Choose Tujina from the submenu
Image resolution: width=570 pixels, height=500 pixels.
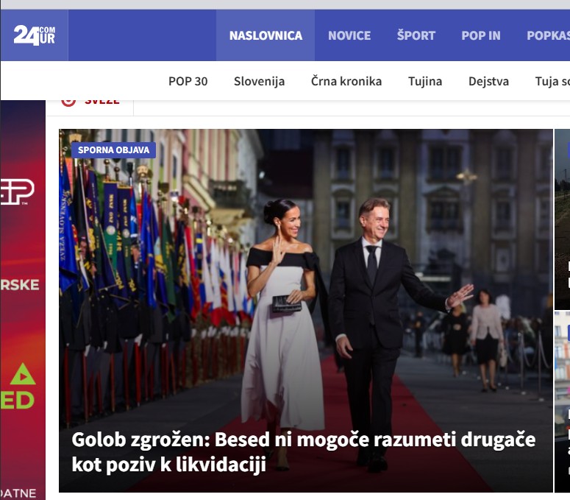(425, 81)
